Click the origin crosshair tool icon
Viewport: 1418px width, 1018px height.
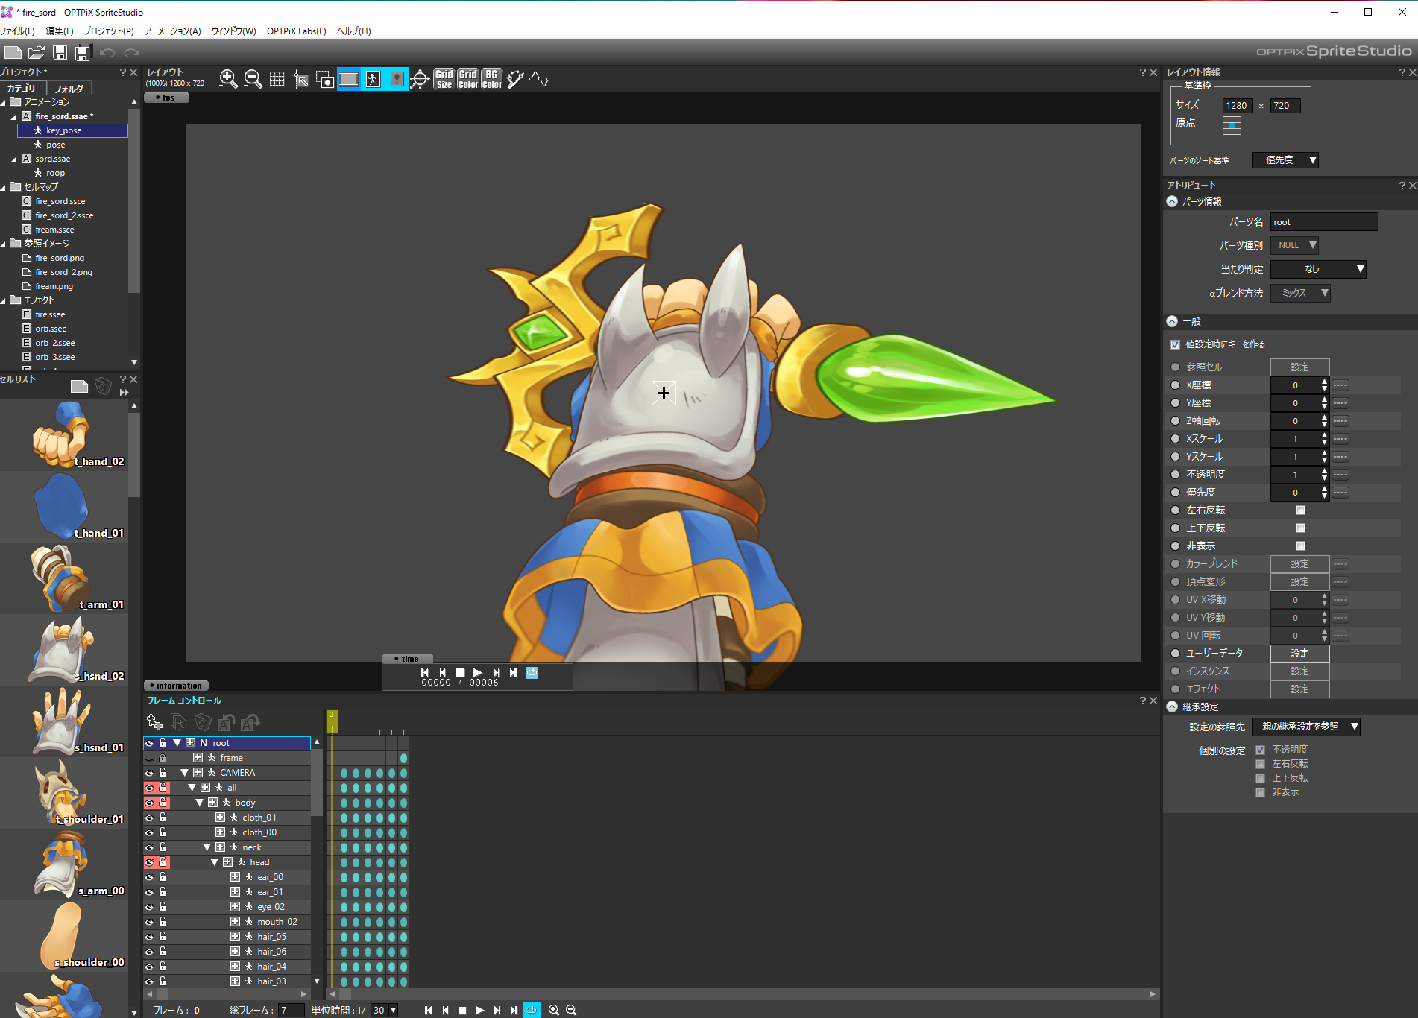[420, 79]
